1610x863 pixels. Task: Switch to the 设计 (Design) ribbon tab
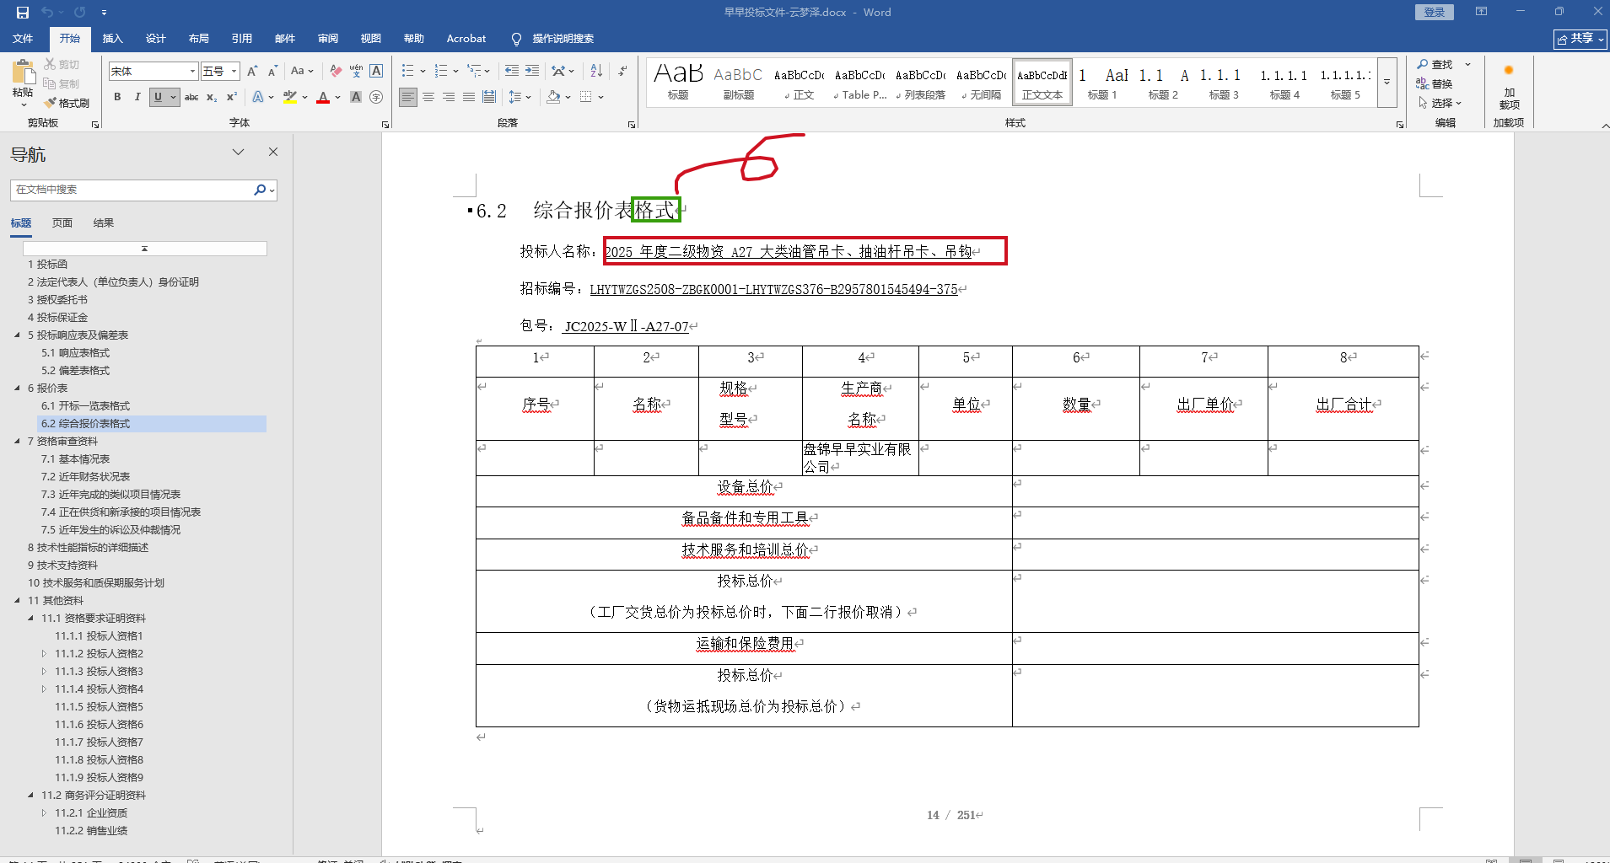coord(155,39)
